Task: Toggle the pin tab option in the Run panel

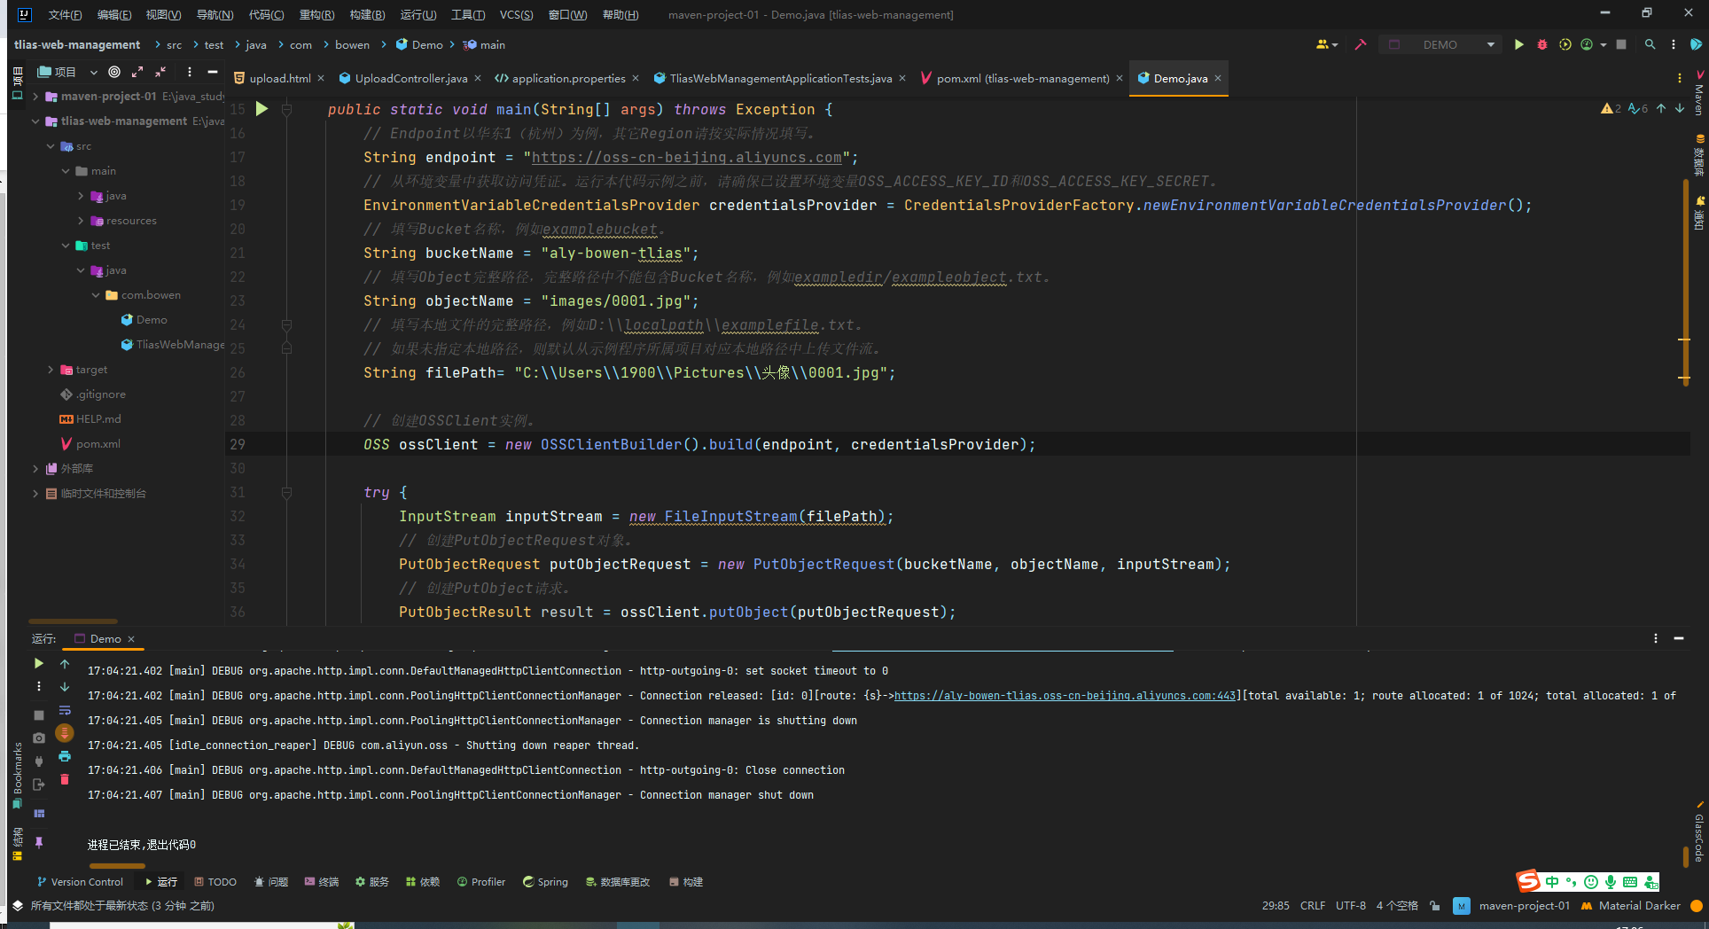Action: [38, 842]
